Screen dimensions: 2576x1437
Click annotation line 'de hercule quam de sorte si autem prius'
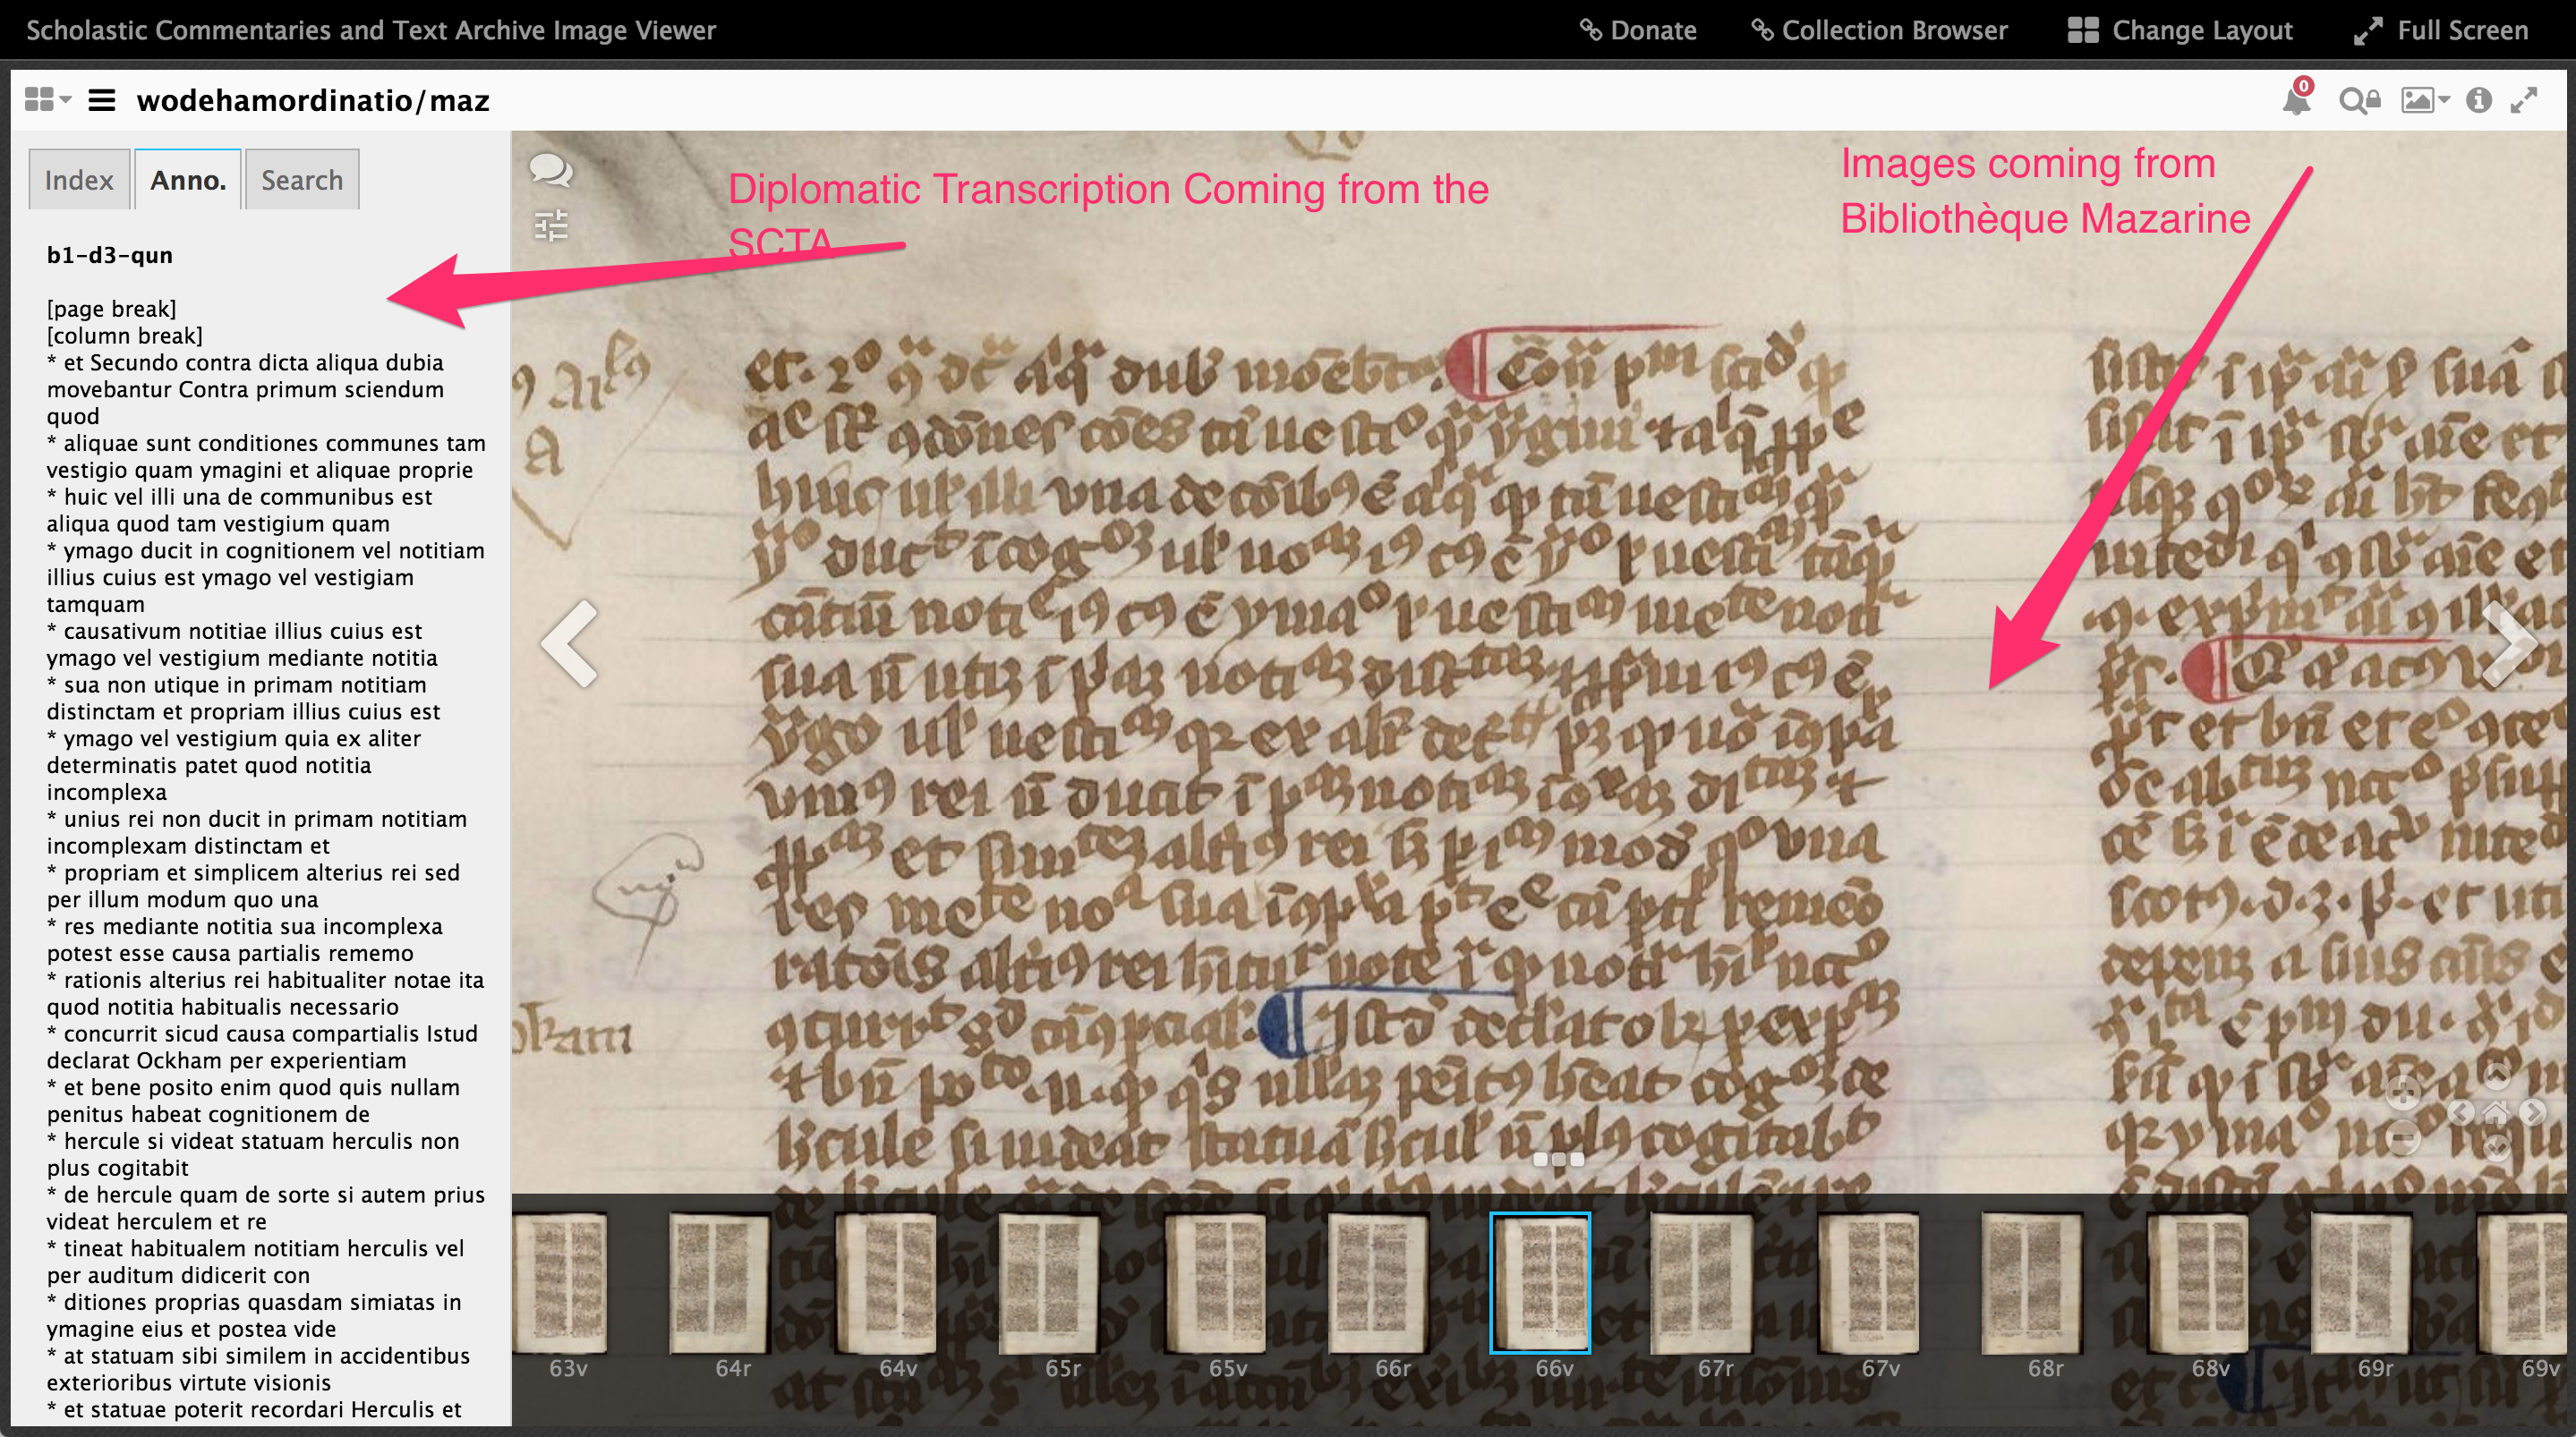click(x=275, y=1195)
